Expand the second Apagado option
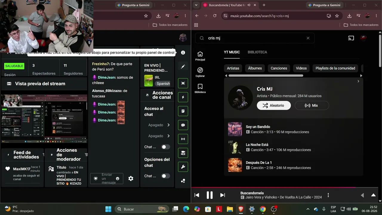This screenshot has height=215, width=382. [x=168, y=136]
